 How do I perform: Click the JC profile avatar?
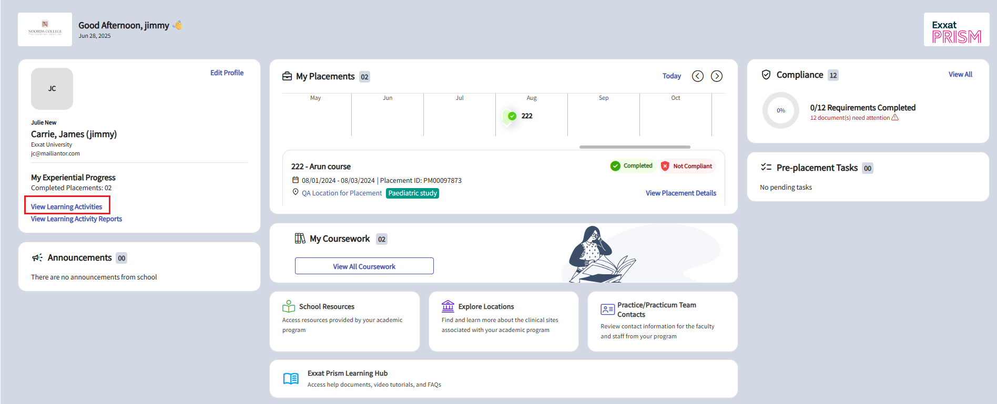(x=52, y=89)
